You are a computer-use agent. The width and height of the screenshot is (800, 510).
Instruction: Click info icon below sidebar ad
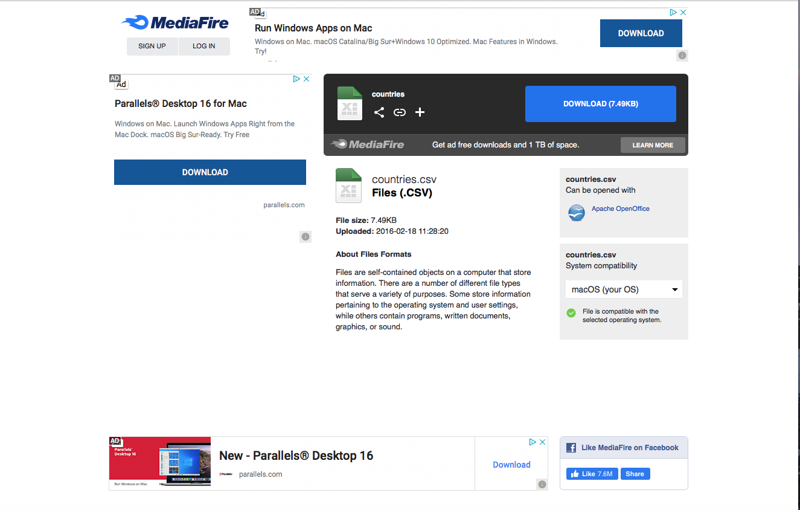coord(306,237)
